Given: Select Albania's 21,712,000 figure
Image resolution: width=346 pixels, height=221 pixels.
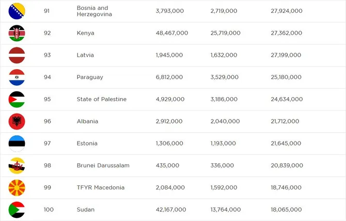Looking at the screenshot, I should [285, 121].
